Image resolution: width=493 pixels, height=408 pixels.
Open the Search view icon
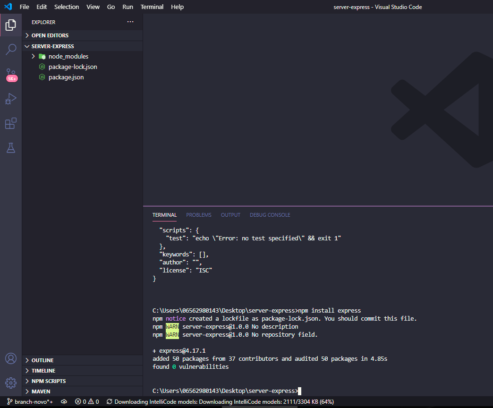10,50
